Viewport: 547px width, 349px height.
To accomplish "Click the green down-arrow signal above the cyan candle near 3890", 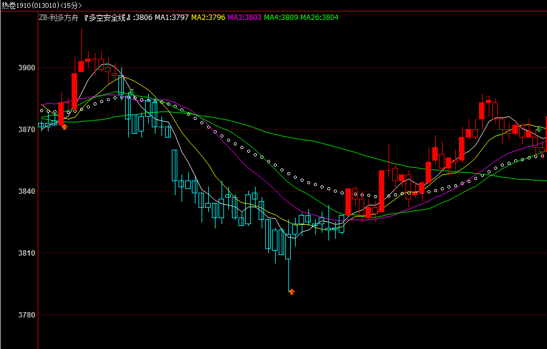I will [x=132, y=92].
